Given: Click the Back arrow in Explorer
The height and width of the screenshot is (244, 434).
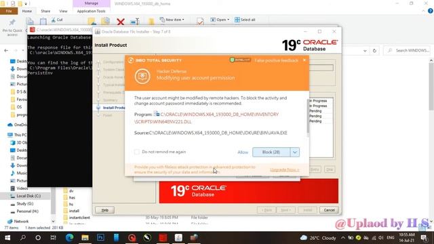Looking at the screenshot, I should [x=6, y=50].
